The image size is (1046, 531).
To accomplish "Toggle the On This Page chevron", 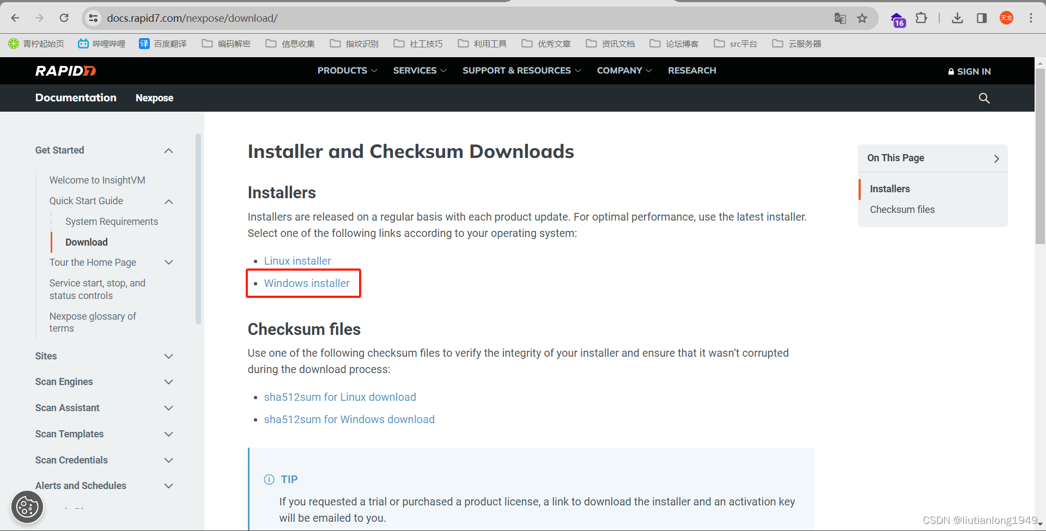I will pyautogui.click(x=996, y=158).
